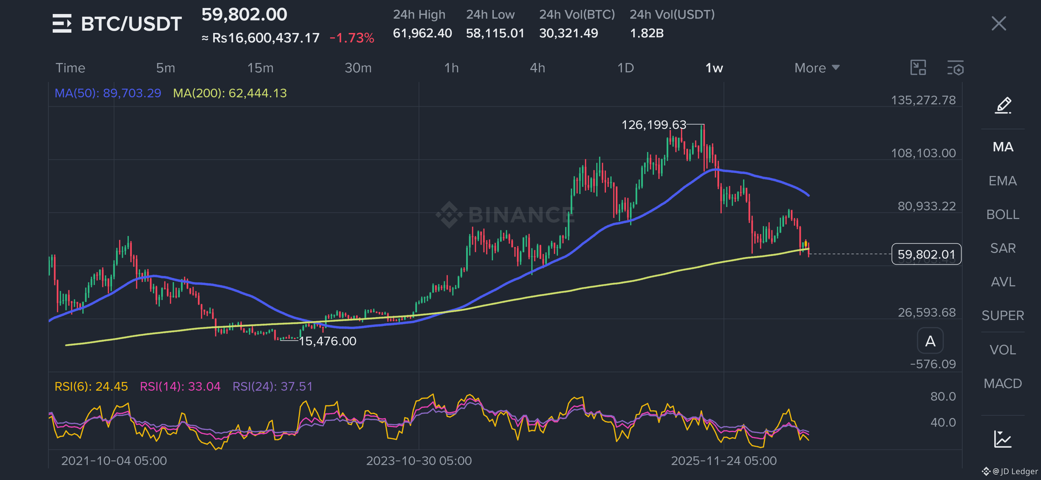Tap the 24h High value 61,962.40
Image resolution: width=1041 pixels, height=480 pixels.
(422, 33)
